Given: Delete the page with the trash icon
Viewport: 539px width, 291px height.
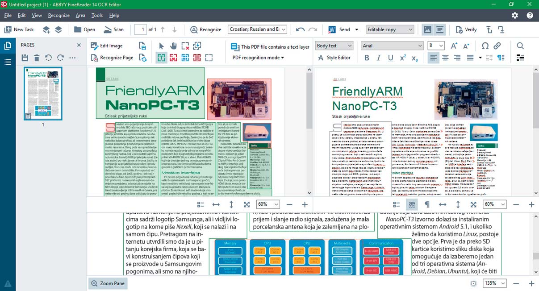Looking at the screenshot, I should click(x=37, y=58).
